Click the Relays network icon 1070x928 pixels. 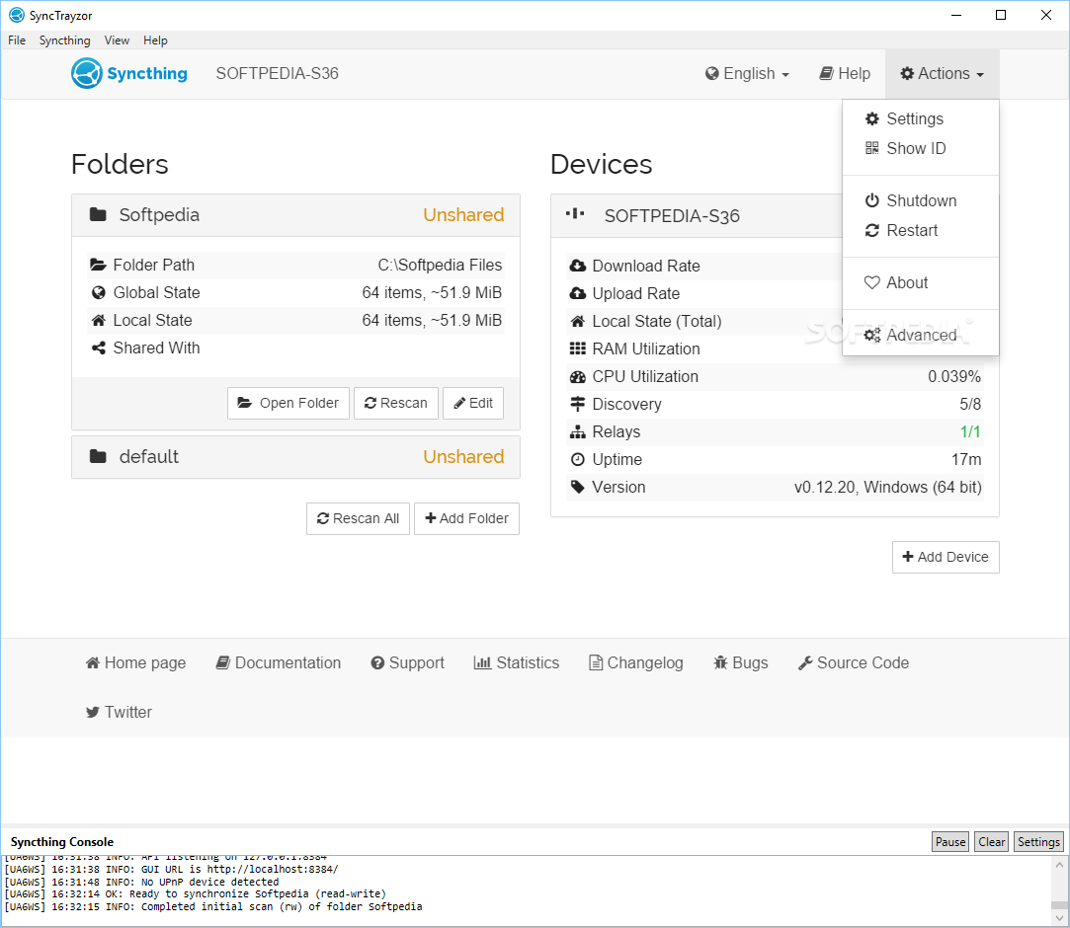pyautogui.click(x=577, y=431)
